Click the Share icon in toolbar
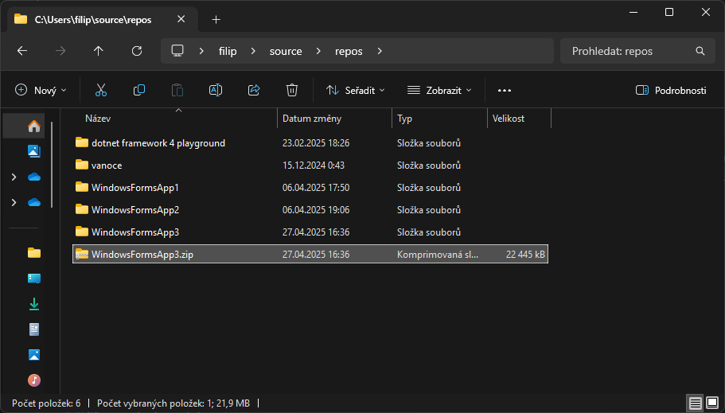This screenshot has width=725, height=413. (x=254, y=90)
